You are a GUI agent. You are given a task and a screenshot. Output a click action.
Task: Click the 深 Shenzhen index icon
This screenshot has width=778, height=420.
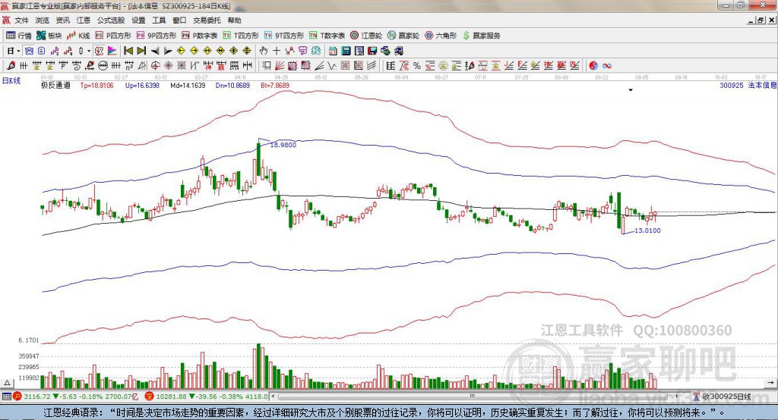149,396
